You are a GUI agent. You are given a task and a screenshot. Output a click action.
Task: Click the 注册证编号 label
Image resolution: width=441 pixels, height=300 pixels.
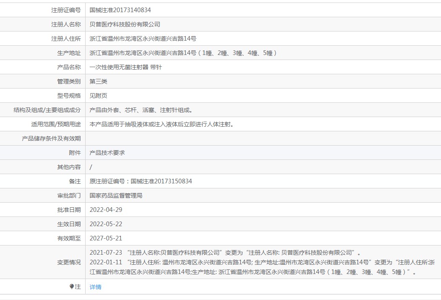click(66, 10)
